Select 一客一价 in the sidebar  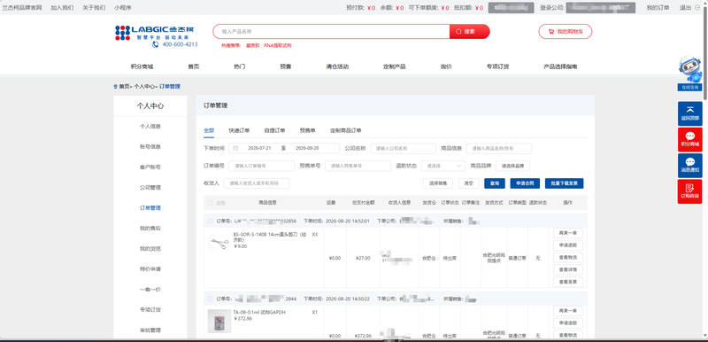(x=150, y=289)
